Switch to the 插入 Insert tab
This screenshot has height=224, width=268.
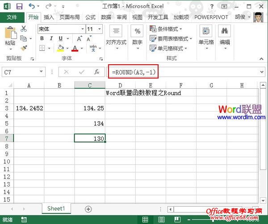[x=49, y=17]
